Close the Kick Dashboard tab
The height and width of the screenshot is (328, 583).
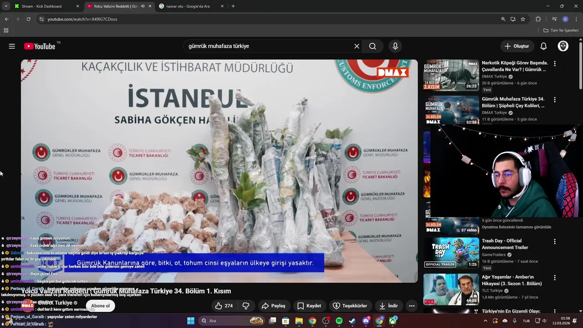click(x=77, y=6)
